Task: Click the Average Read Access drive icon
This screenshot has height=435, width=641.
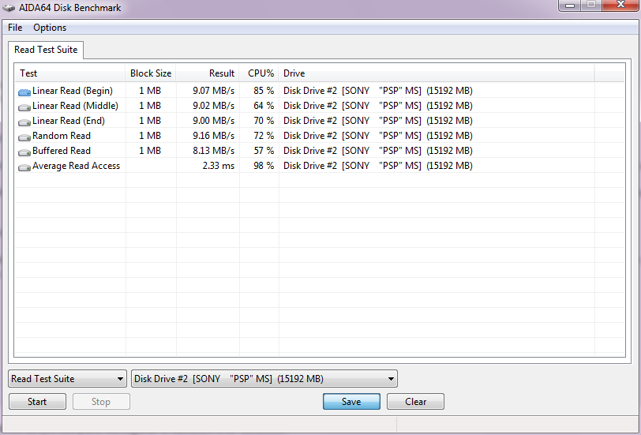Action: click(24, 167)
